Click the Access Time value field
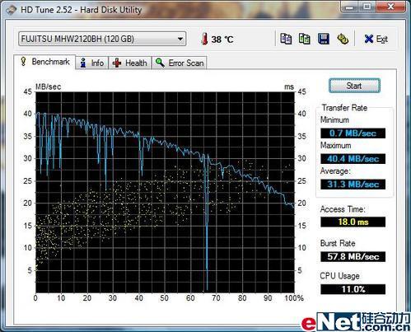Screen dimensions: 411x332 point(353,222)
